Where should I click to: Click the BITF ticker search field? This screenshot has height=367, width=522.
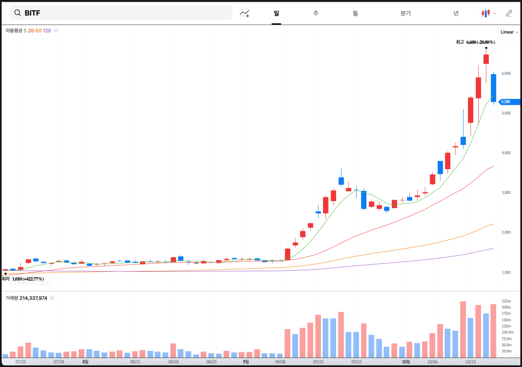pyautogui.click(x=124, y=13)
